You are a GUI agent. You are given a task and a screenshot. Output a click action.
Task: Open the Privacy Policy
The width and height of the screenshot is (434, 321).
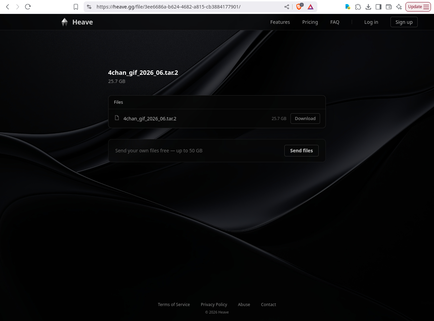pyautogui.click(x=214, y=305)
